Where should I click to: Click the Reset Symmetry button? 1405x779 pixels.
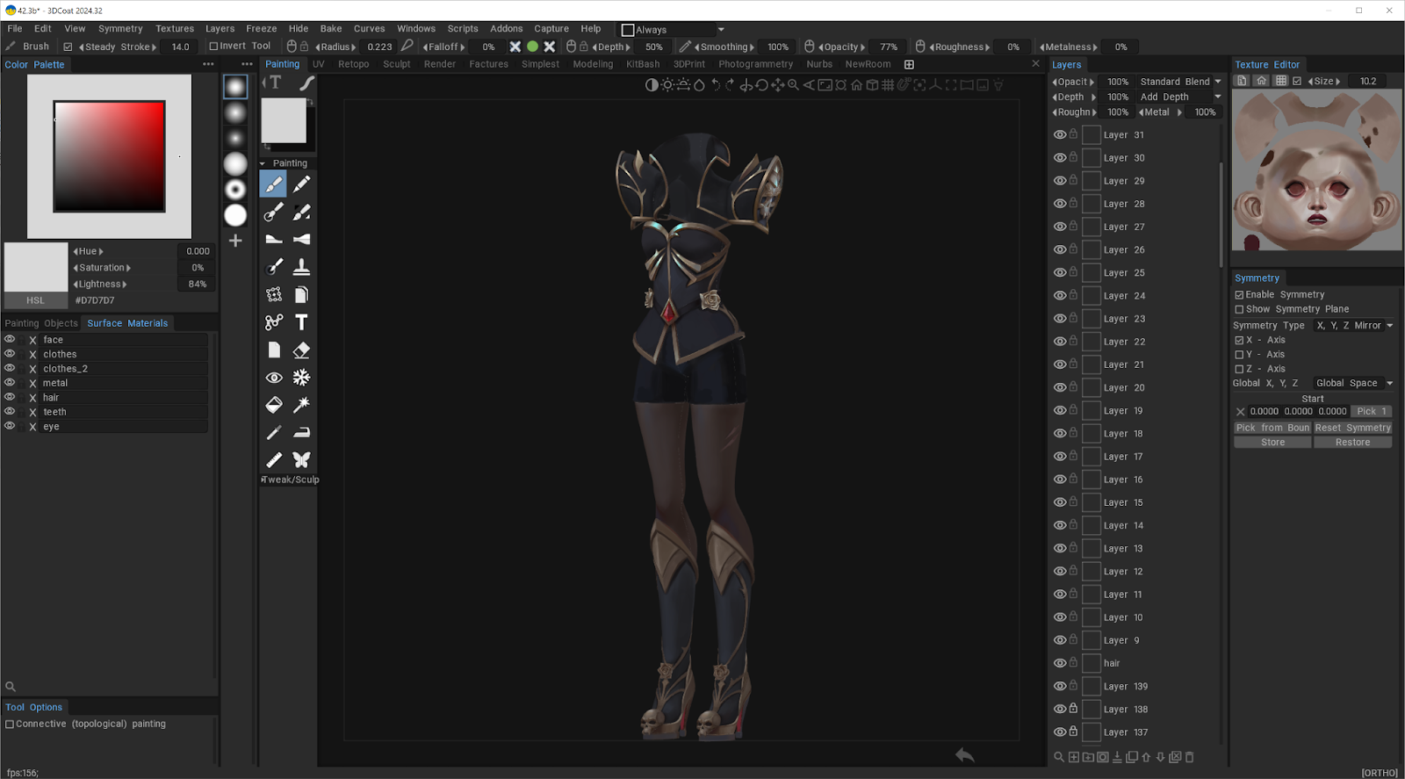click(x=1352, y=428)
